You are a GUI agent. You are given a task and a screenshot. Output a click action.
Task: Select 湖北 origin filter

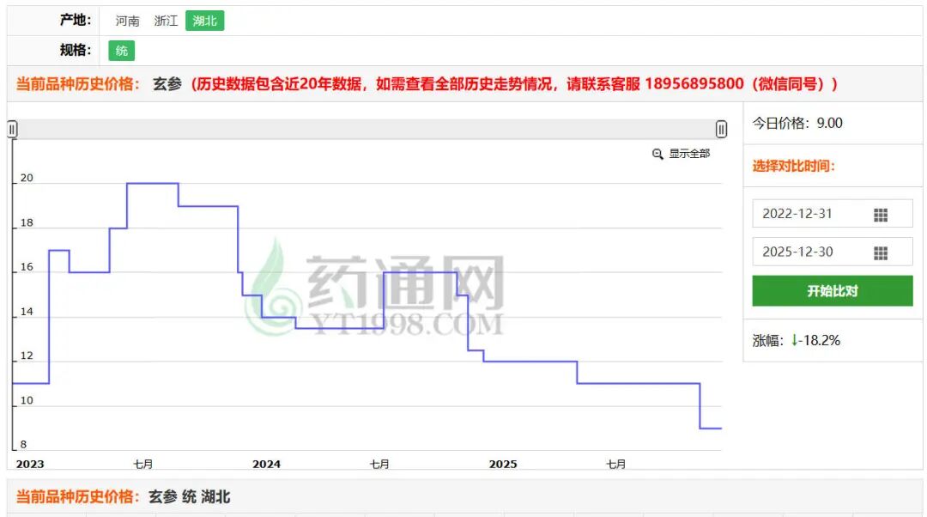[x=204, y=21]
